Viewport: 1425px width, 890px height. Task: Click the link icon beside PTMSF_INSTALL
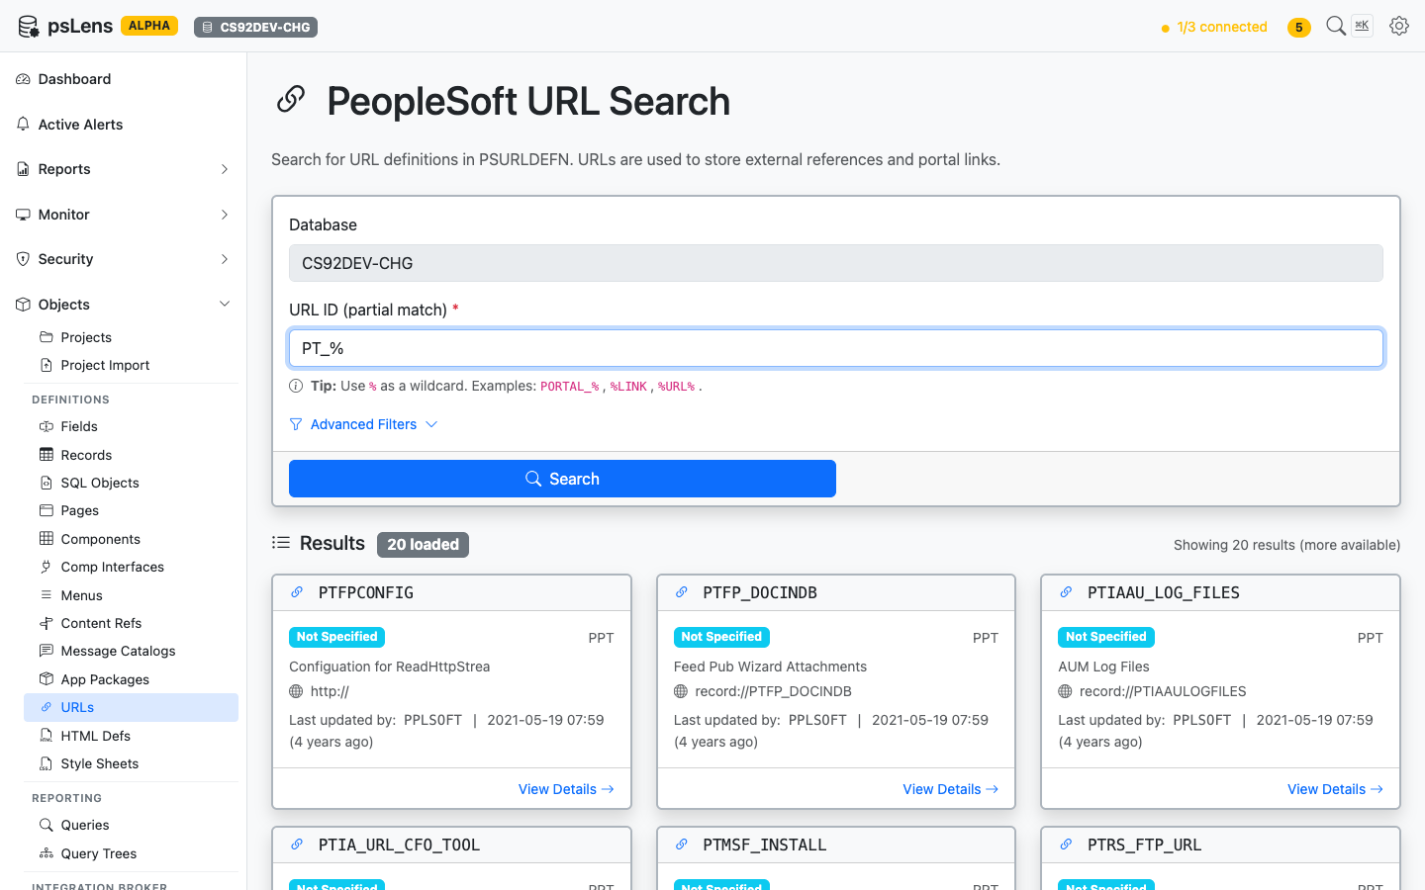tap(682, 845)
